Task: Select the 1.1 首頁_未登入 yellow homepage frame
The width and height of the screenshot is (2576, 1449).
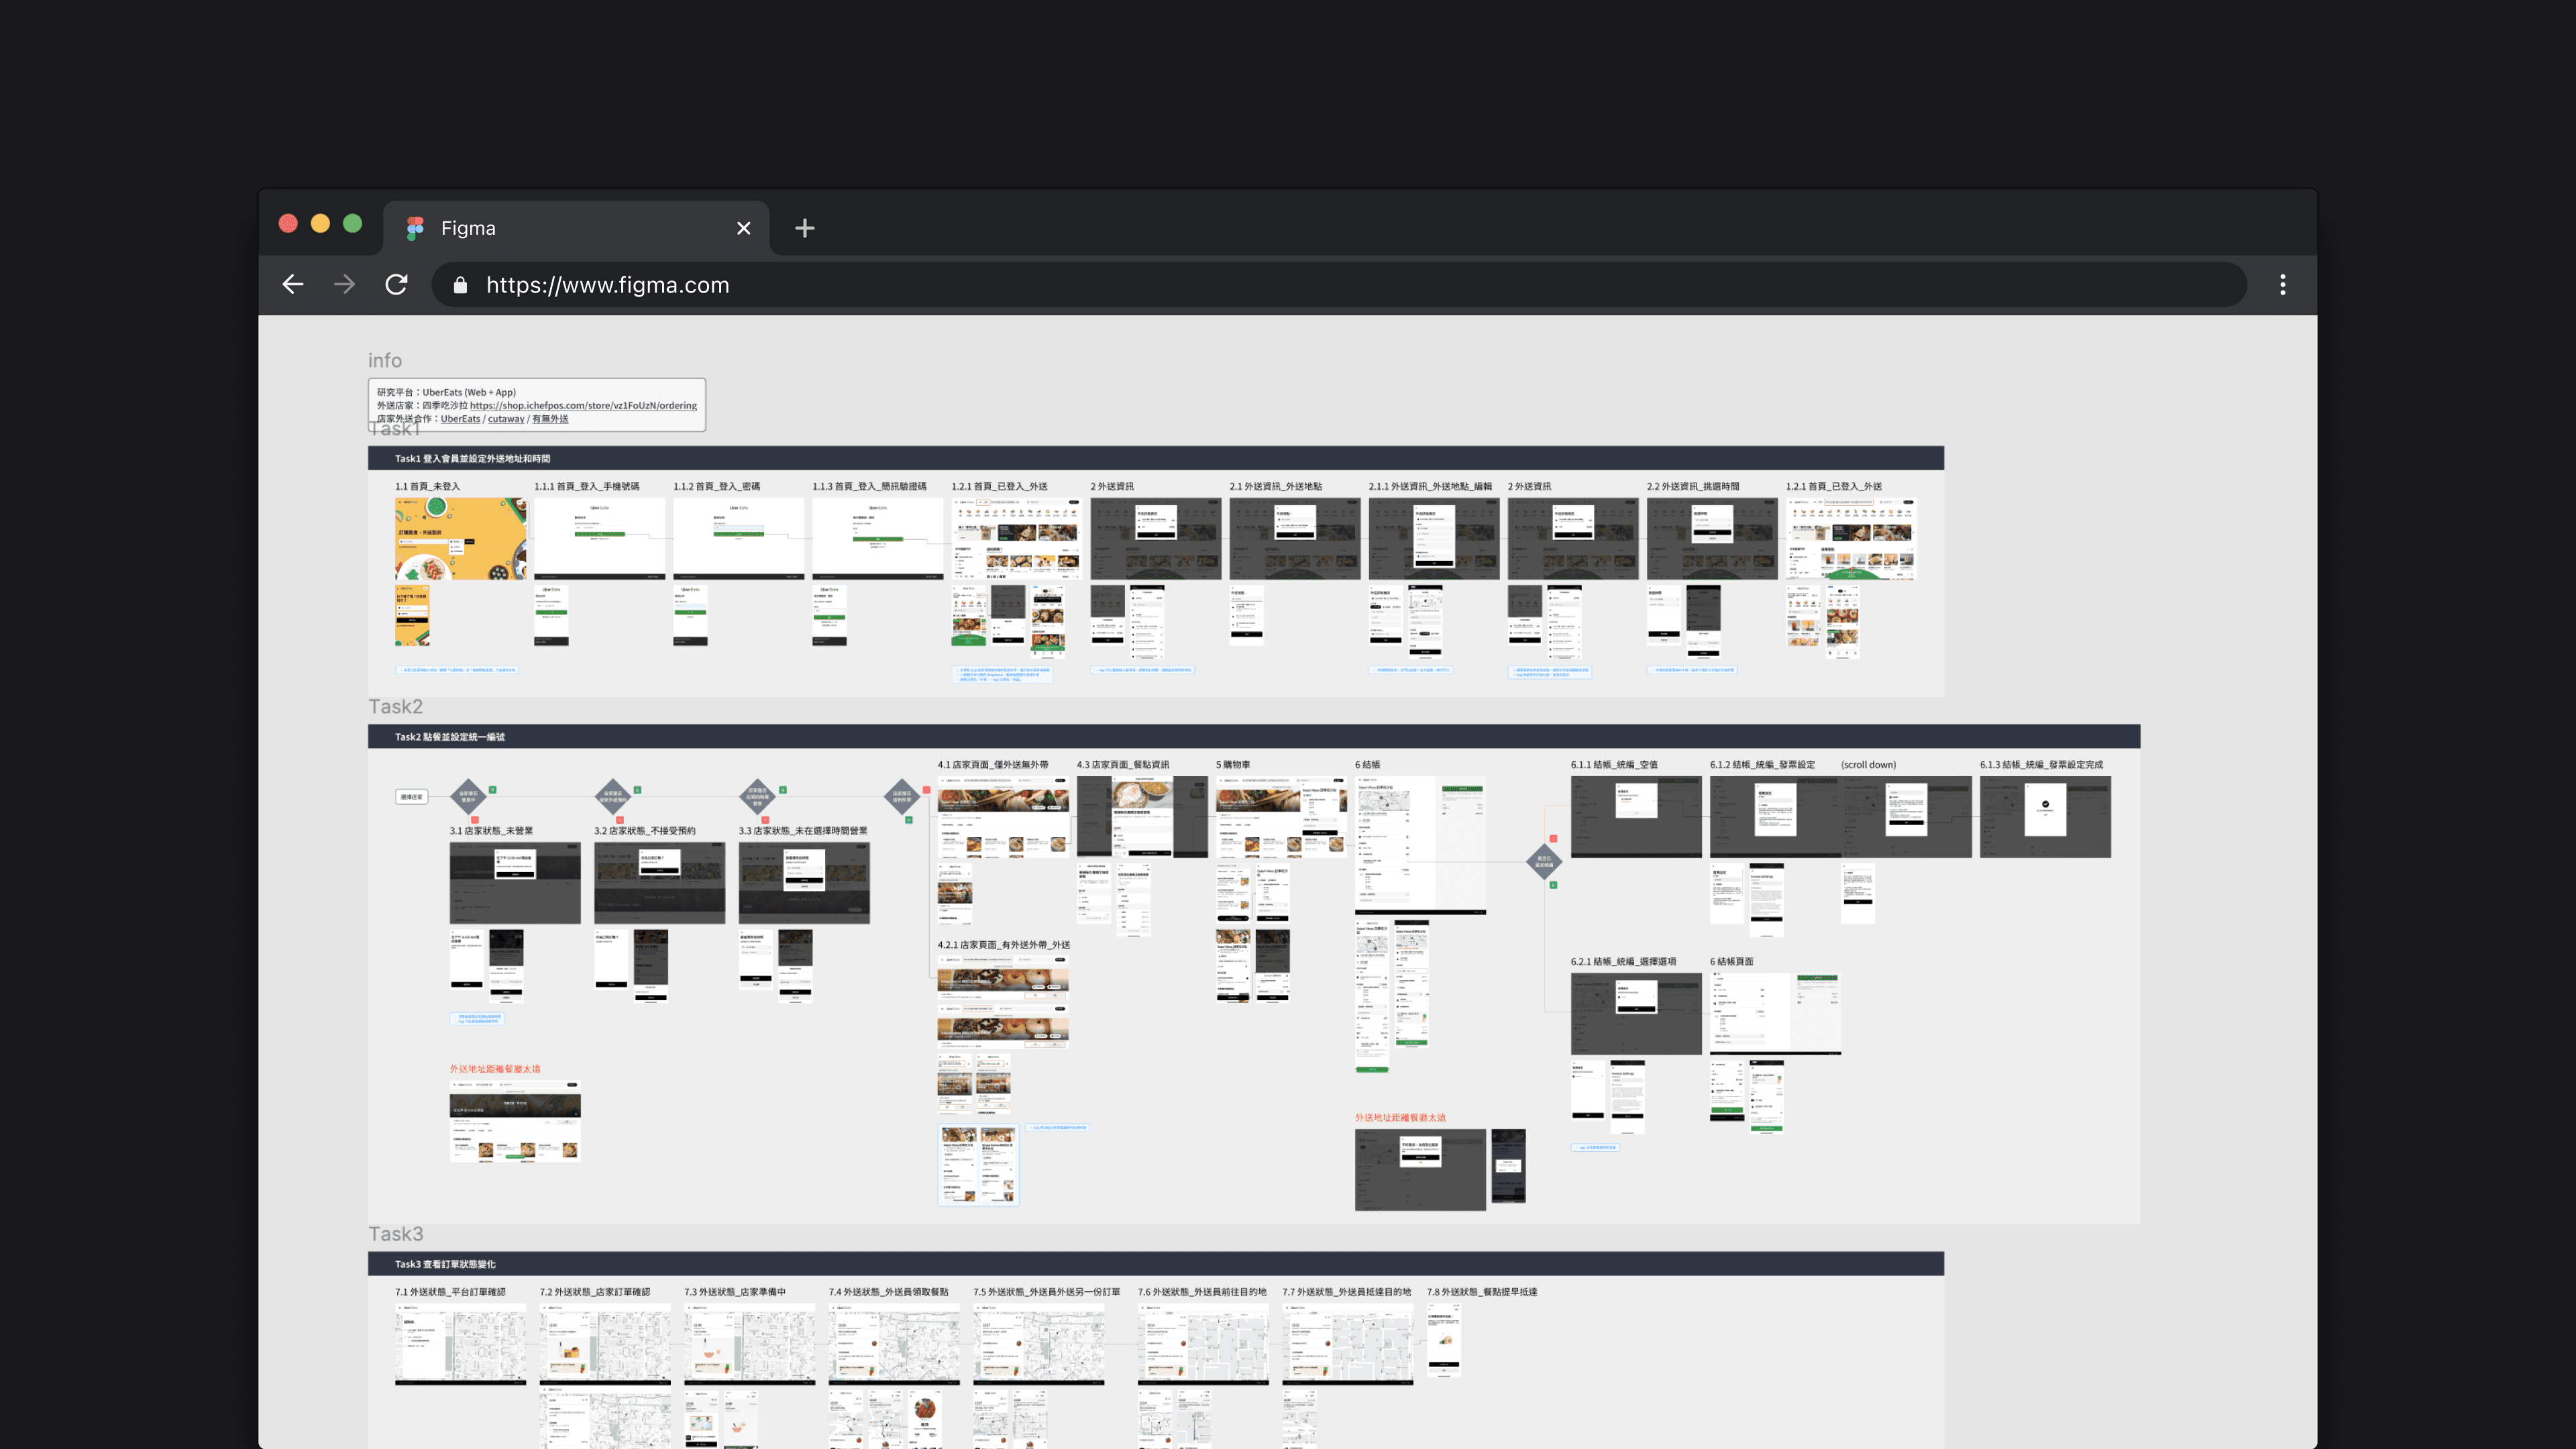Action: [460, 539]
